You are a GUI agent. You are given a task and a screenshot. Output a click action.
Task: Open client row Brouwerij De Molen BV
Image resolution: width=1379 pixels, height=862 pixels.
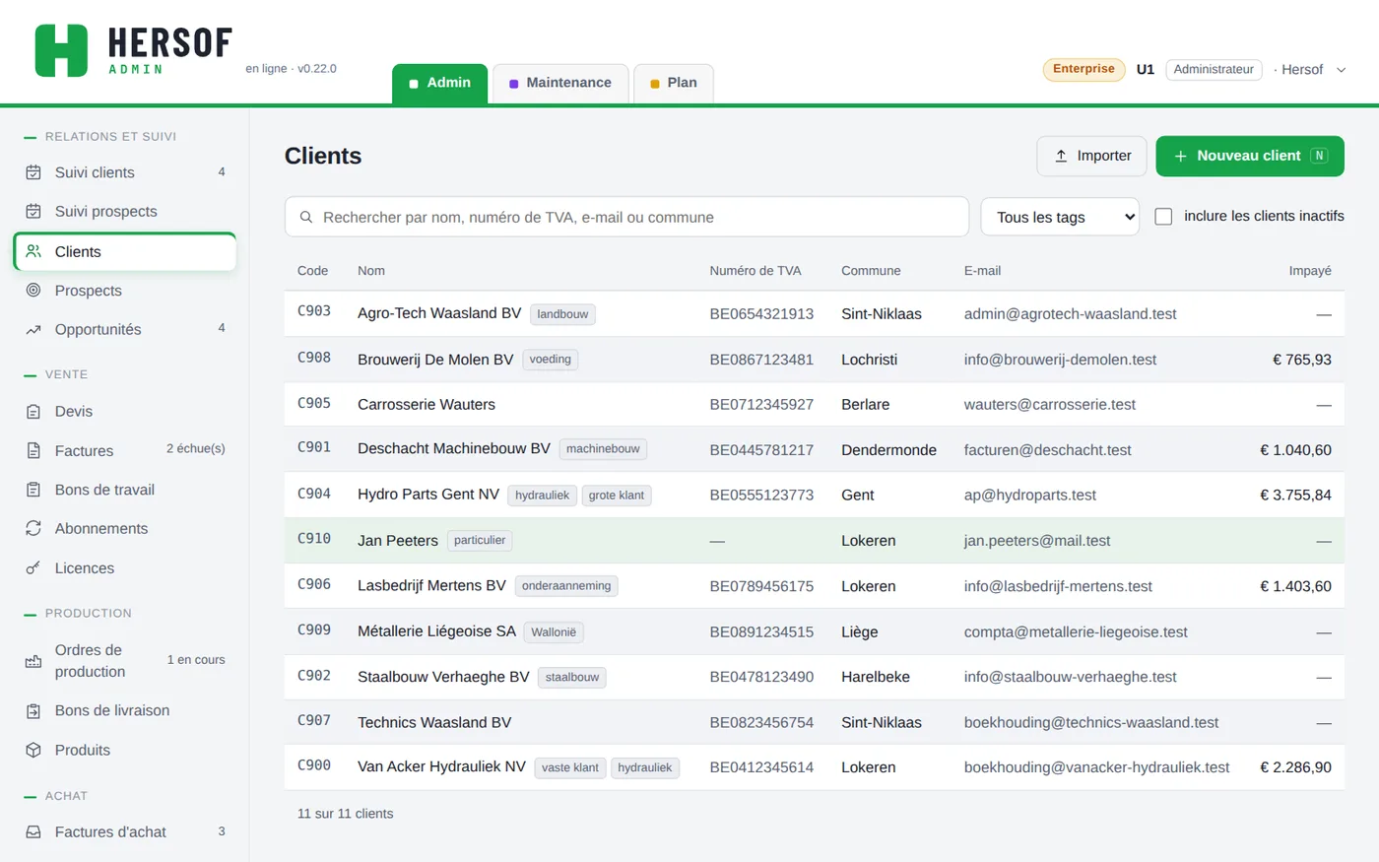[x=814, y=360]
